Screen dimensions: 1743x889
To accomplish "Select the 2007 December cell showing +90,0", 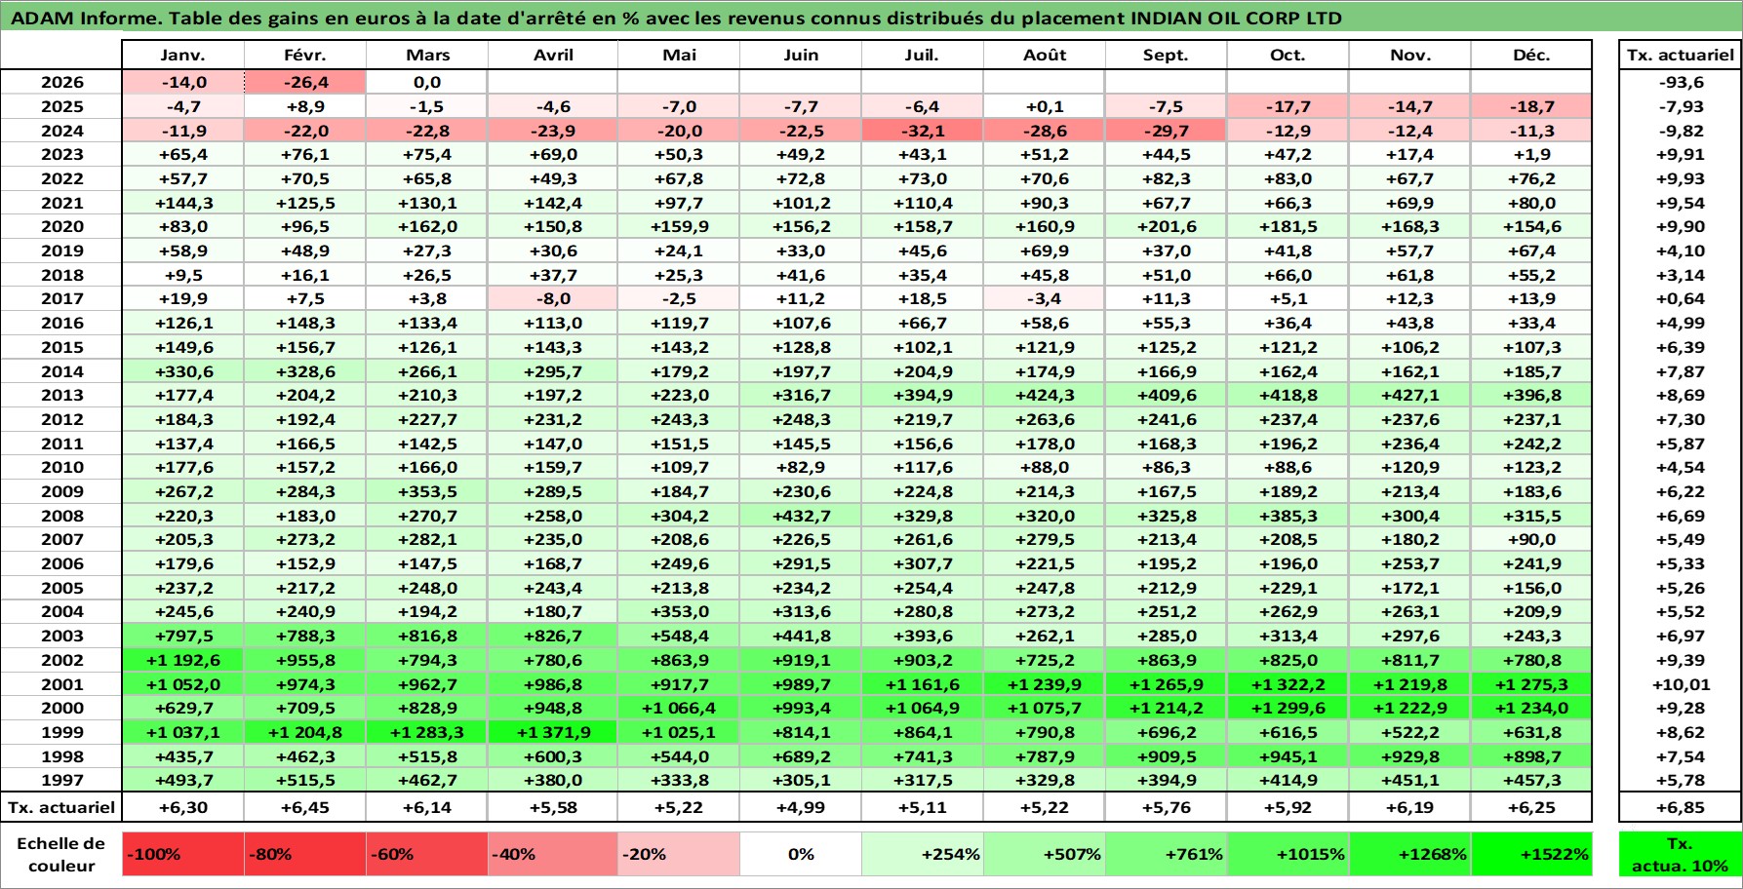I will (x=1531, y=540).
